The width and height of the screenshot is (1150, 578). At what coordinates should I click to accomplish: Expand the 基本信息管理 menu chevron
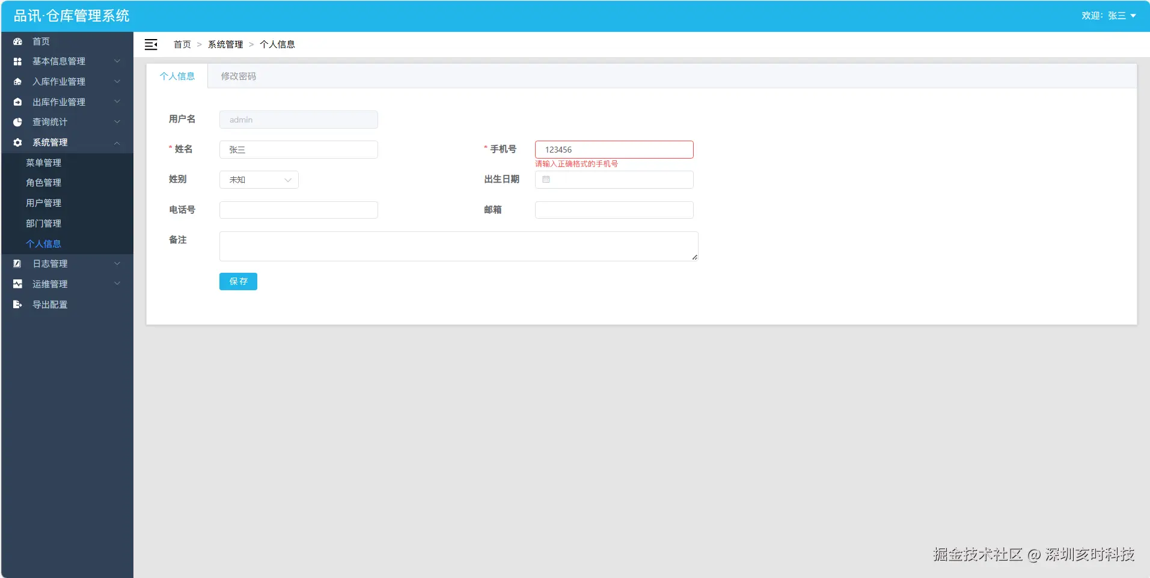pyautogui.click(x=117, y=61)
